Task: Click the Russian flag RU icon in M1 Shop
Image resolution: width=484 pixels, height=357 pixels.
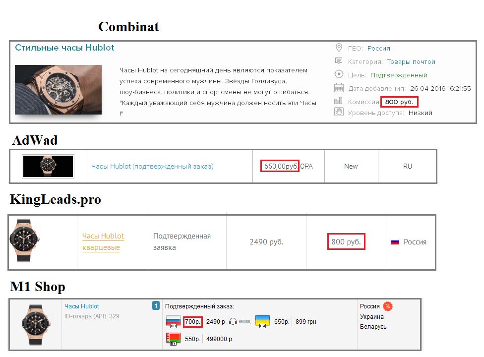Action: click(173, 322)
